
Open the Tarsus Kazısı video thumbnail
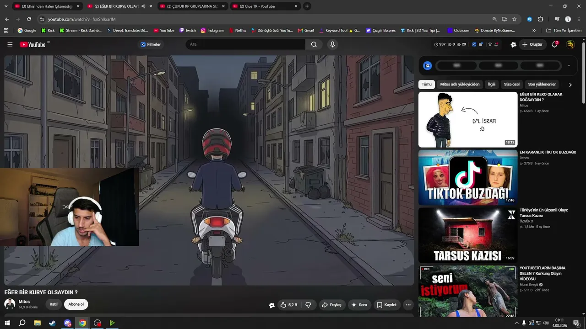point(468,235)
